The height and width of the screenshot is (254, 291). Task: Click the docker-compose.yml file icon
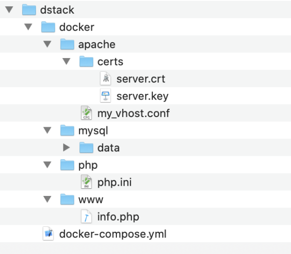click(48, 234)
